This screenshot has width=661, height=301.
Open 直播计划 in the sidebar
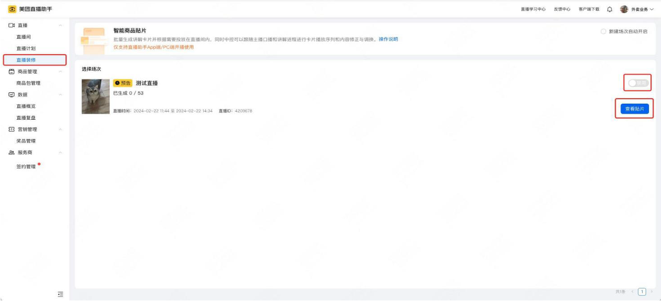click(26, 48)
